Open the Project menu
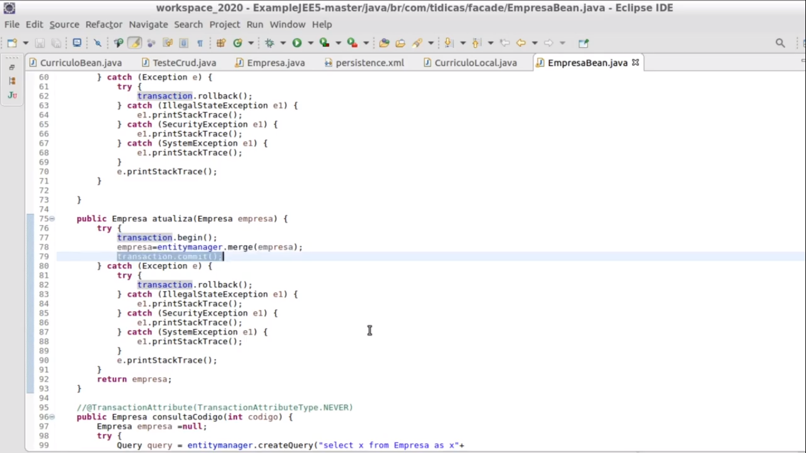The width and height of the screenshot is (806, 453). tap(225, 25)
